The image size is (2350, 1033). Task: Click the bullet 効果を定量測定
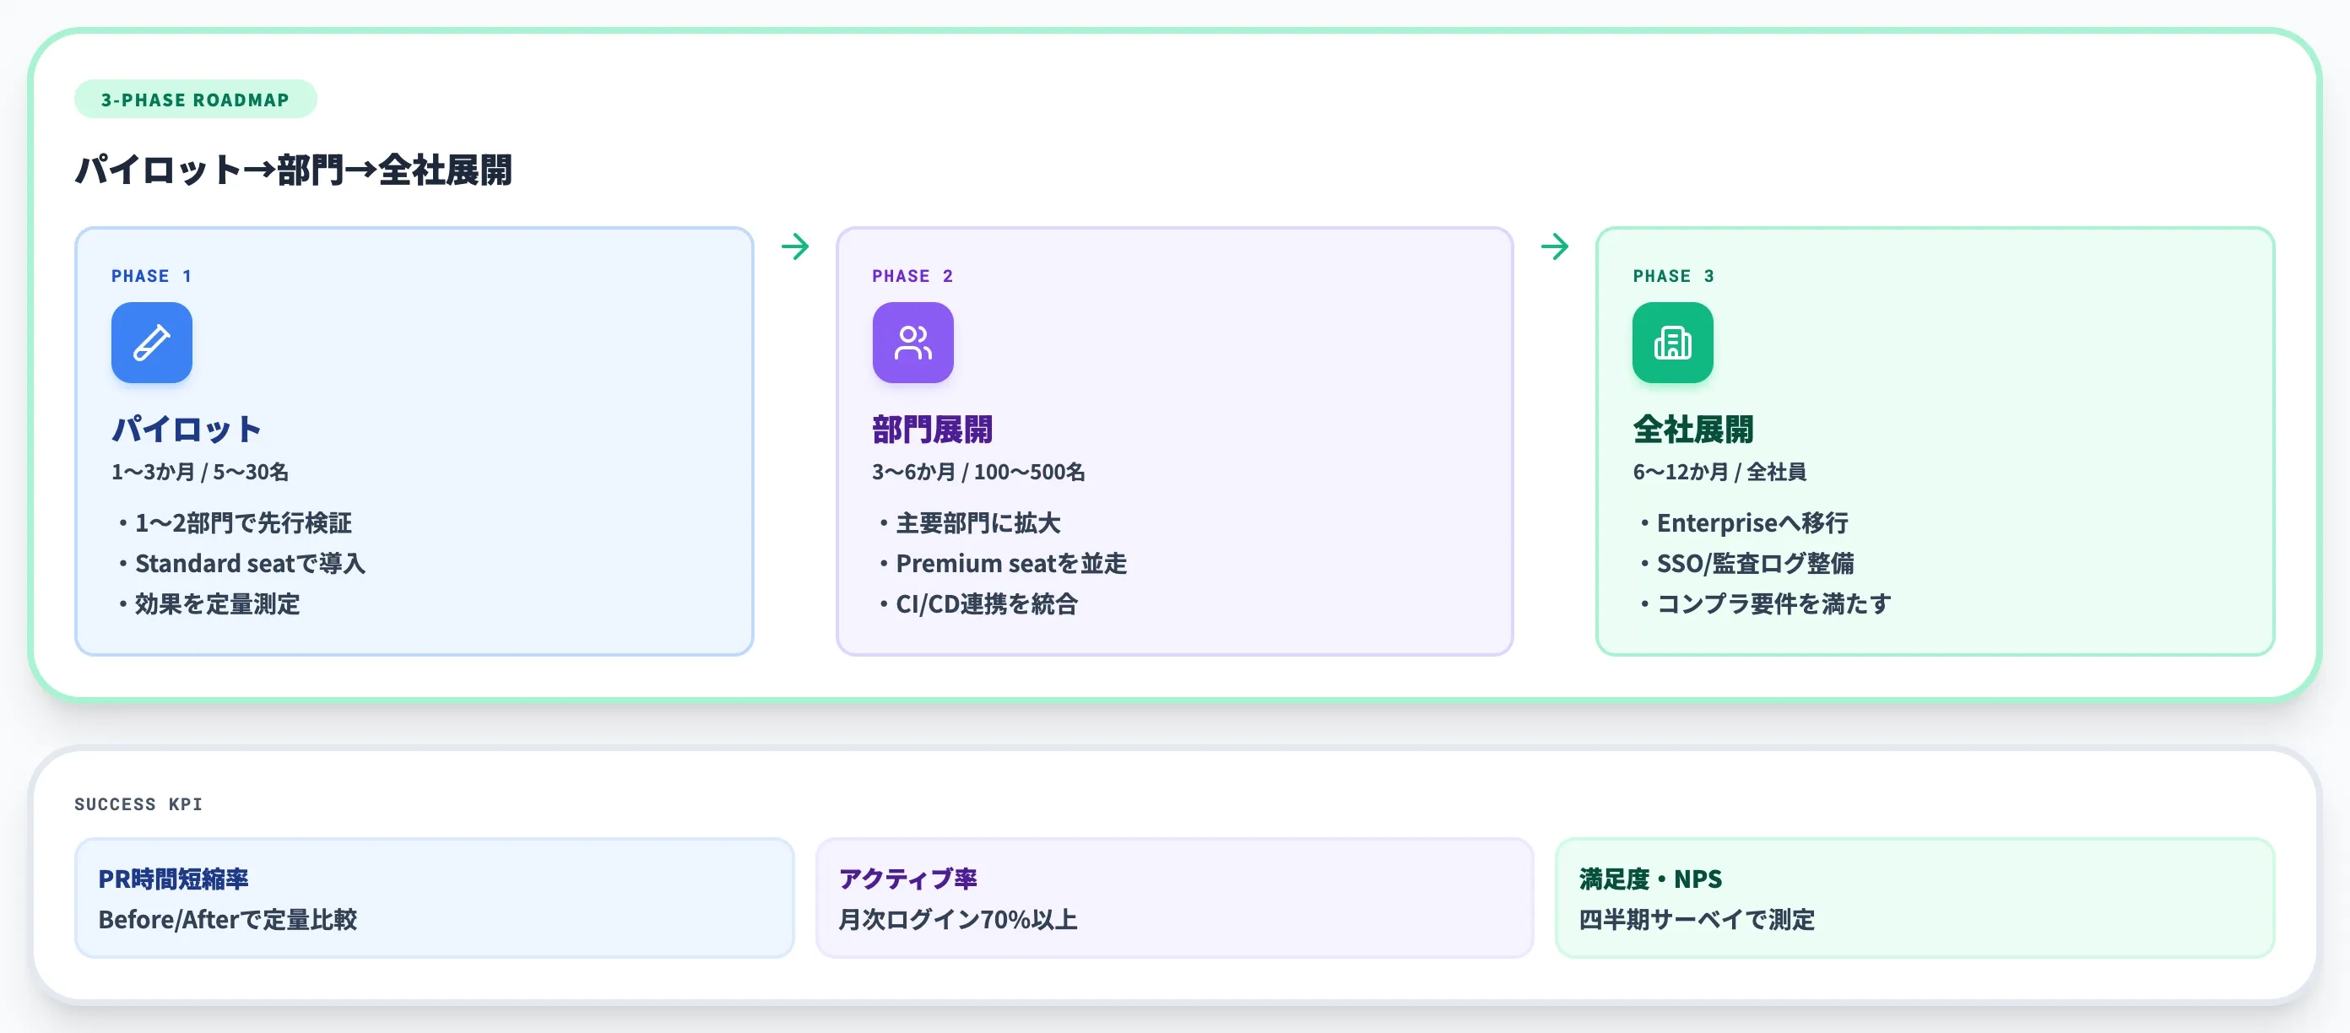[210, 603]
